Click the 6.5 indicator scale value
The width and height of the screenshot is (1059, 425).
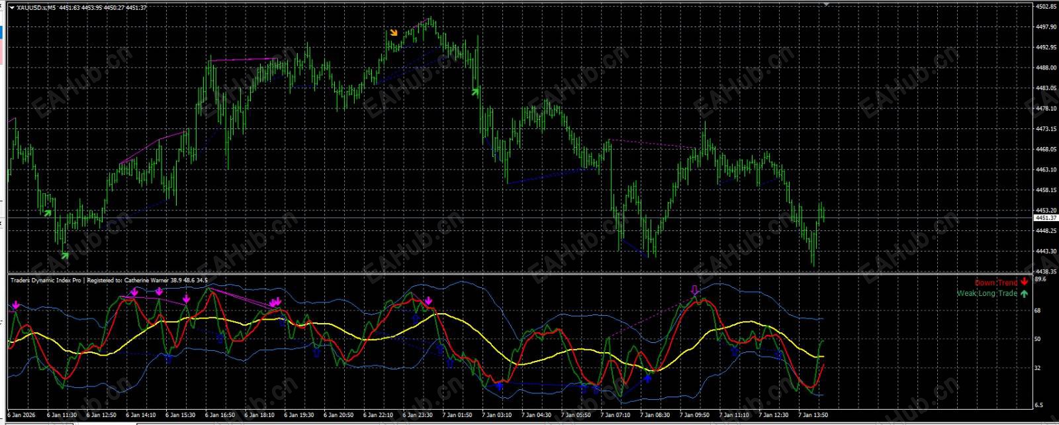click(1038, 404)
